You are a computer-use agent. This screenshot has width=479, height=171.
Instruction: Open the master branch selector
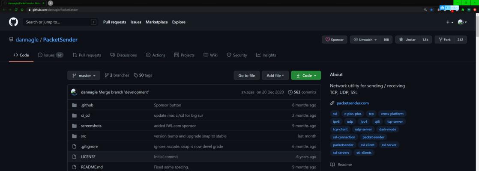coord(84,75)
